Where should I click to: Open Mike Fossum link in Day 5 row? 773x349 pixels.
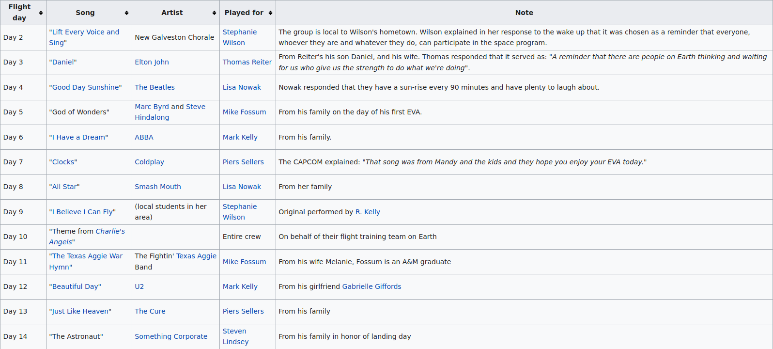[x=244, y=112]
